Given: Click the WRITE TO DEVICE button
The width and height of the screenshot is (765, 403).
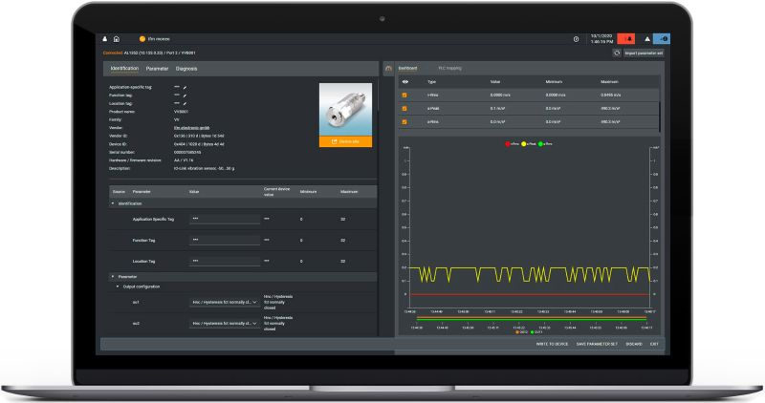Looking at the screenshot, I should [x=553, y=344].
